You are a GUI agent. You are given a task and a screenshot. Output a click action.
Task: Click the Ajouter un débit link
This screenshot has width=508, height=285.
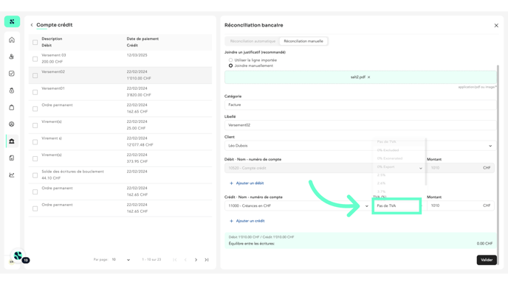(x=247, y=183)
